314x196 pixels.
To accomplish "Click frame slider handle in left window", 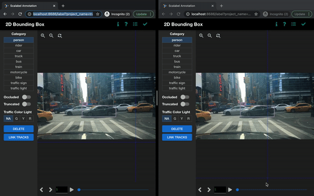I will (79, 190).
